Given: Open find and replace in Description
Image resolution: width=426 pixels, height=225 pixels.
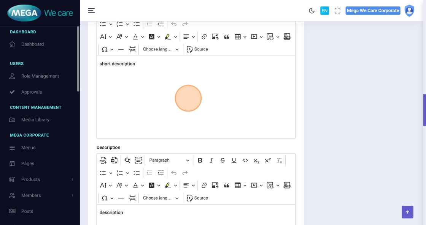Looking at the screenshot, I should [127, 160].
